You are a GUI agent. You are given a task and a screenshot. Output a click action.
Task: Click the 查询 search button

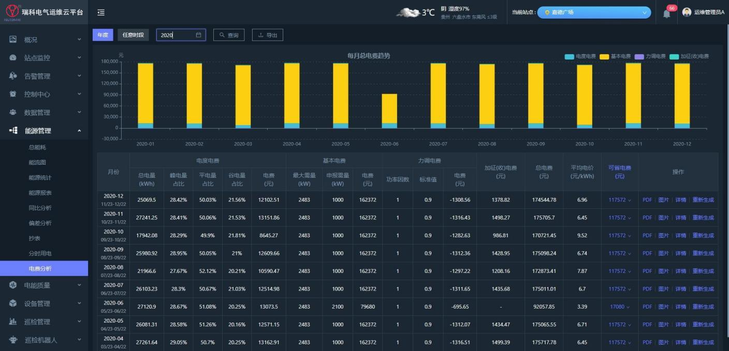coord(228,35)
